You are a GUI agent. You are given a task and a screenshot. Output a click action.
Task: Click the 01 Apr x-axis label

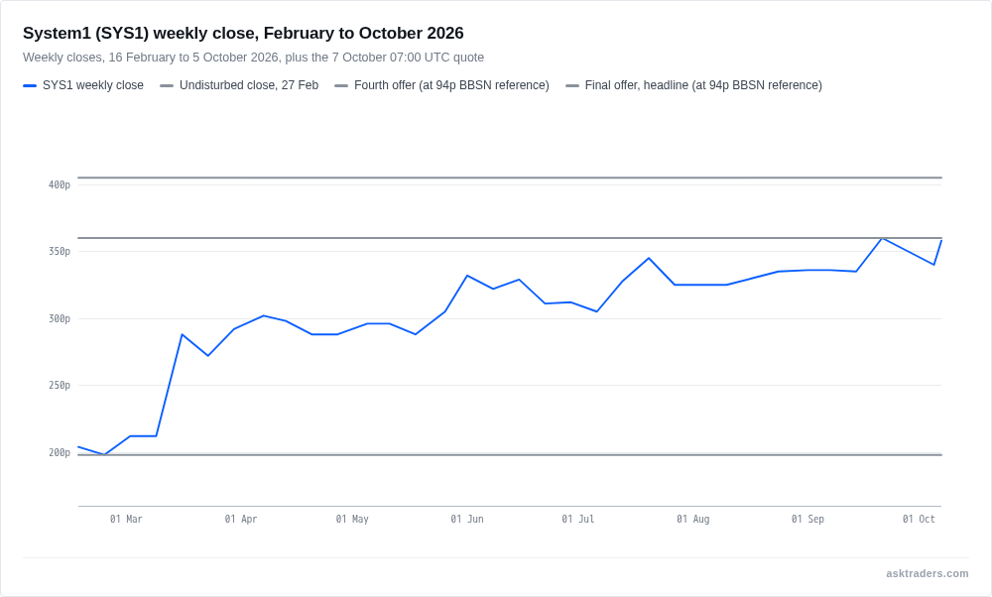tap(241, 520)
